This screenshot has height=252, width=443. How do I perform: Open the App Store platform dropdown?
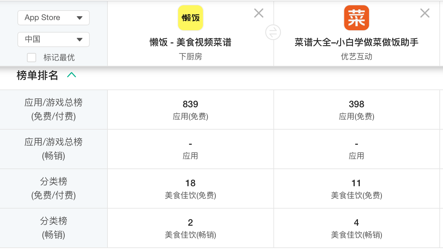53,17
